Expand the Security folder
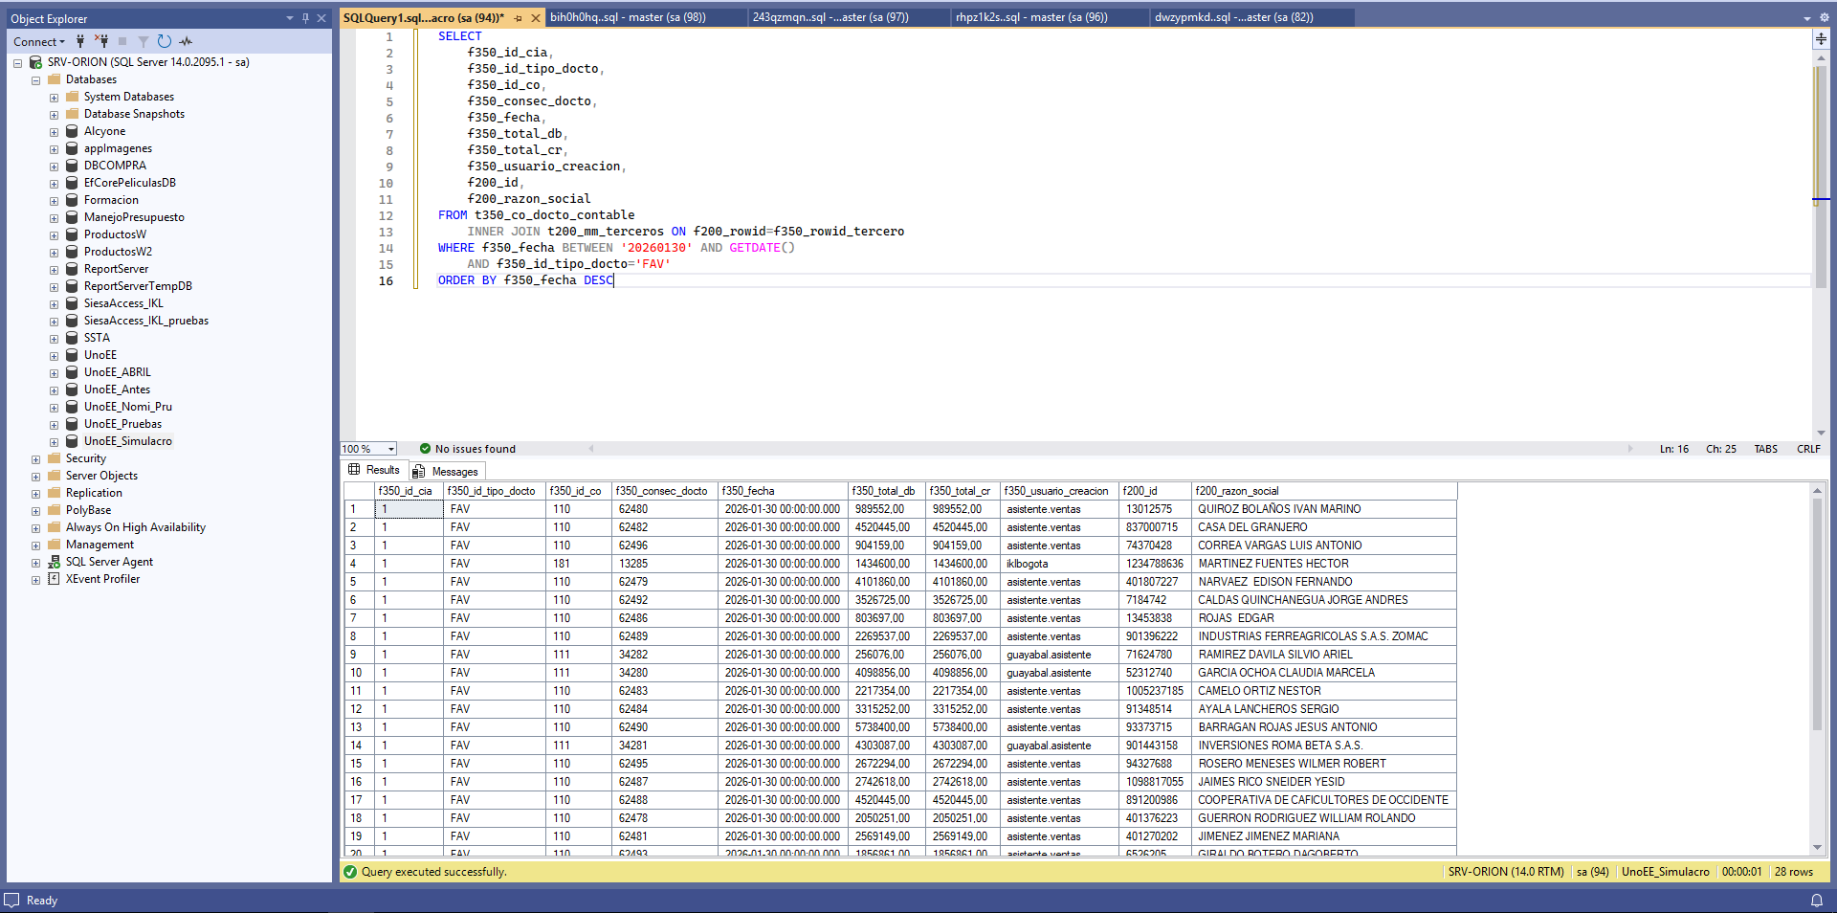This screenshot has height=913, width=1837. (35, 459)
